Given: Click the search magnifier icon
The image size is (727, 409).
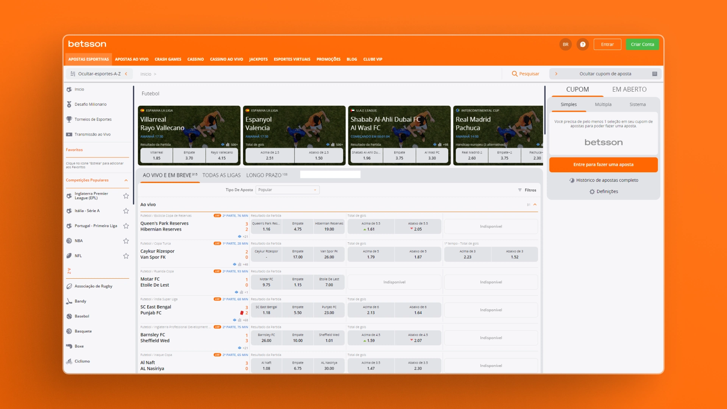Looking at the screenshot, I should pos(515,74).
